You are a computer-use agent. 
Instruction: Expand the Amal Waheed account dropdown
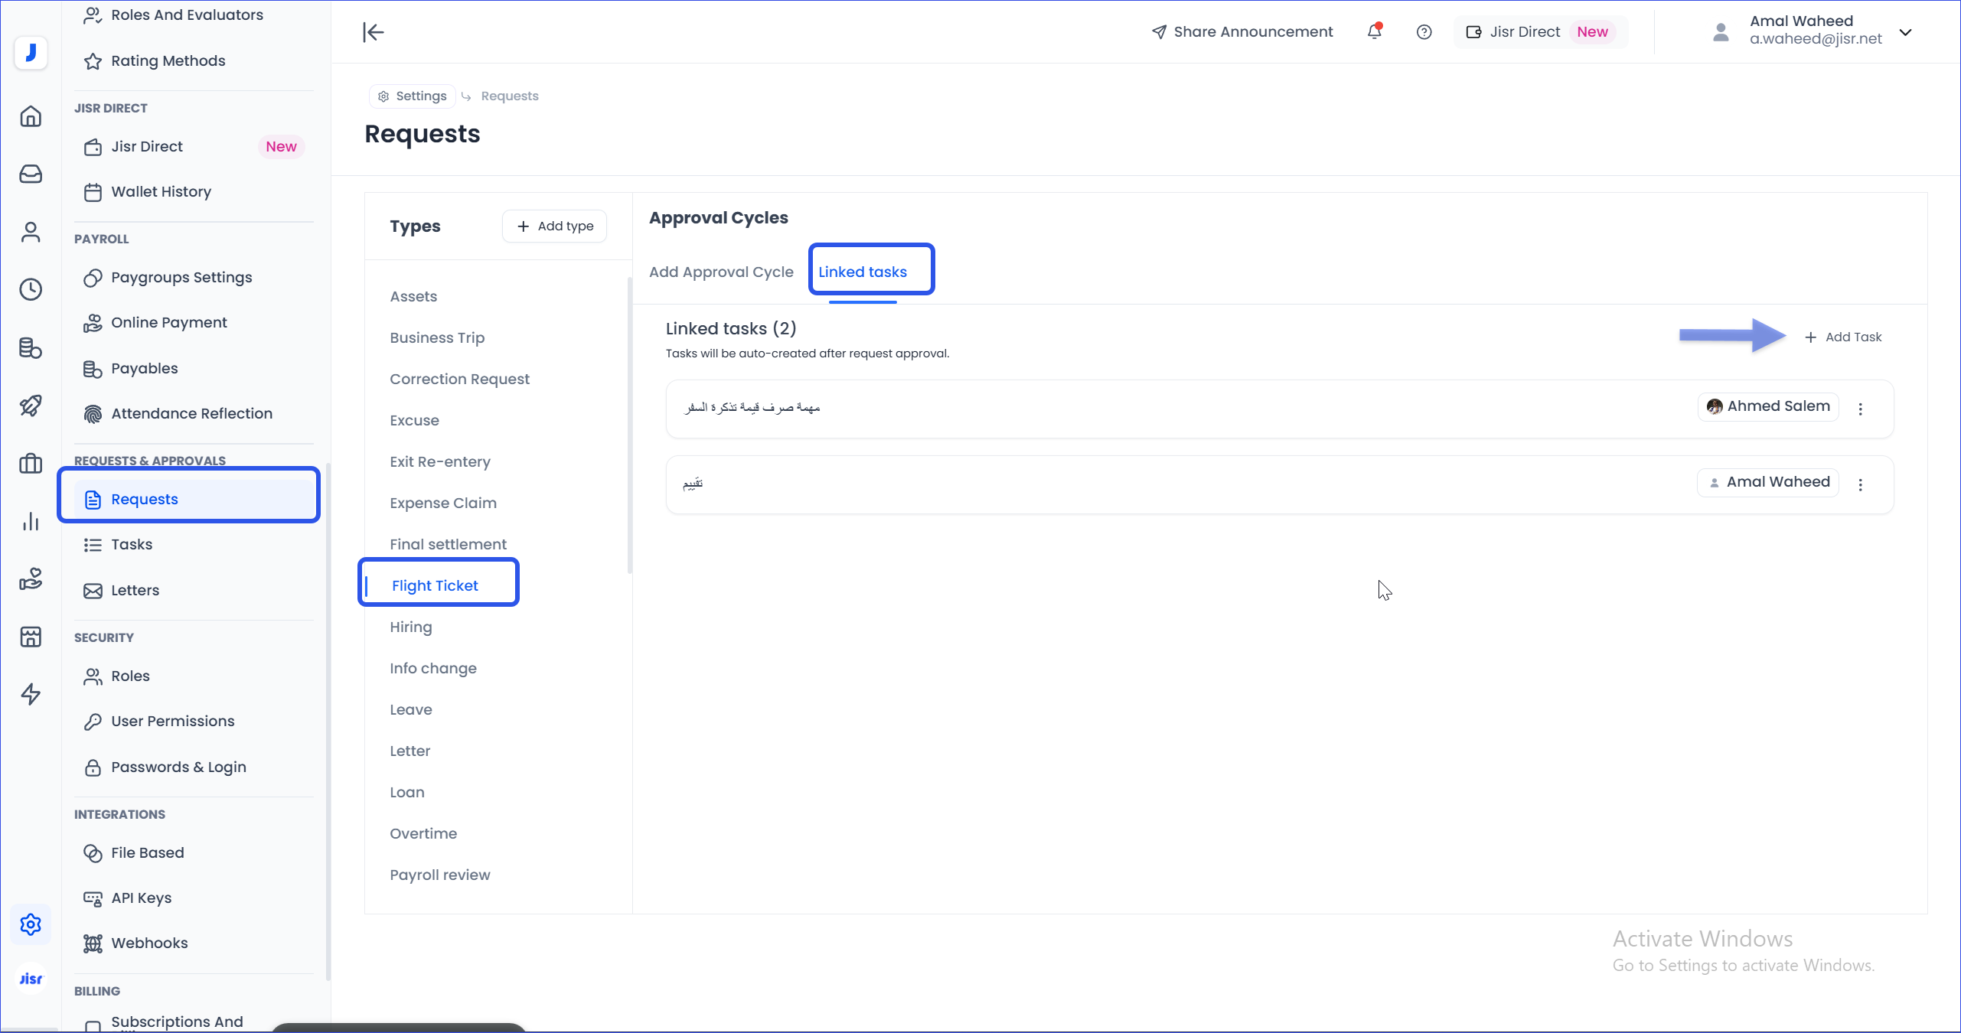pyautogui.click(x=1906, y=32)
